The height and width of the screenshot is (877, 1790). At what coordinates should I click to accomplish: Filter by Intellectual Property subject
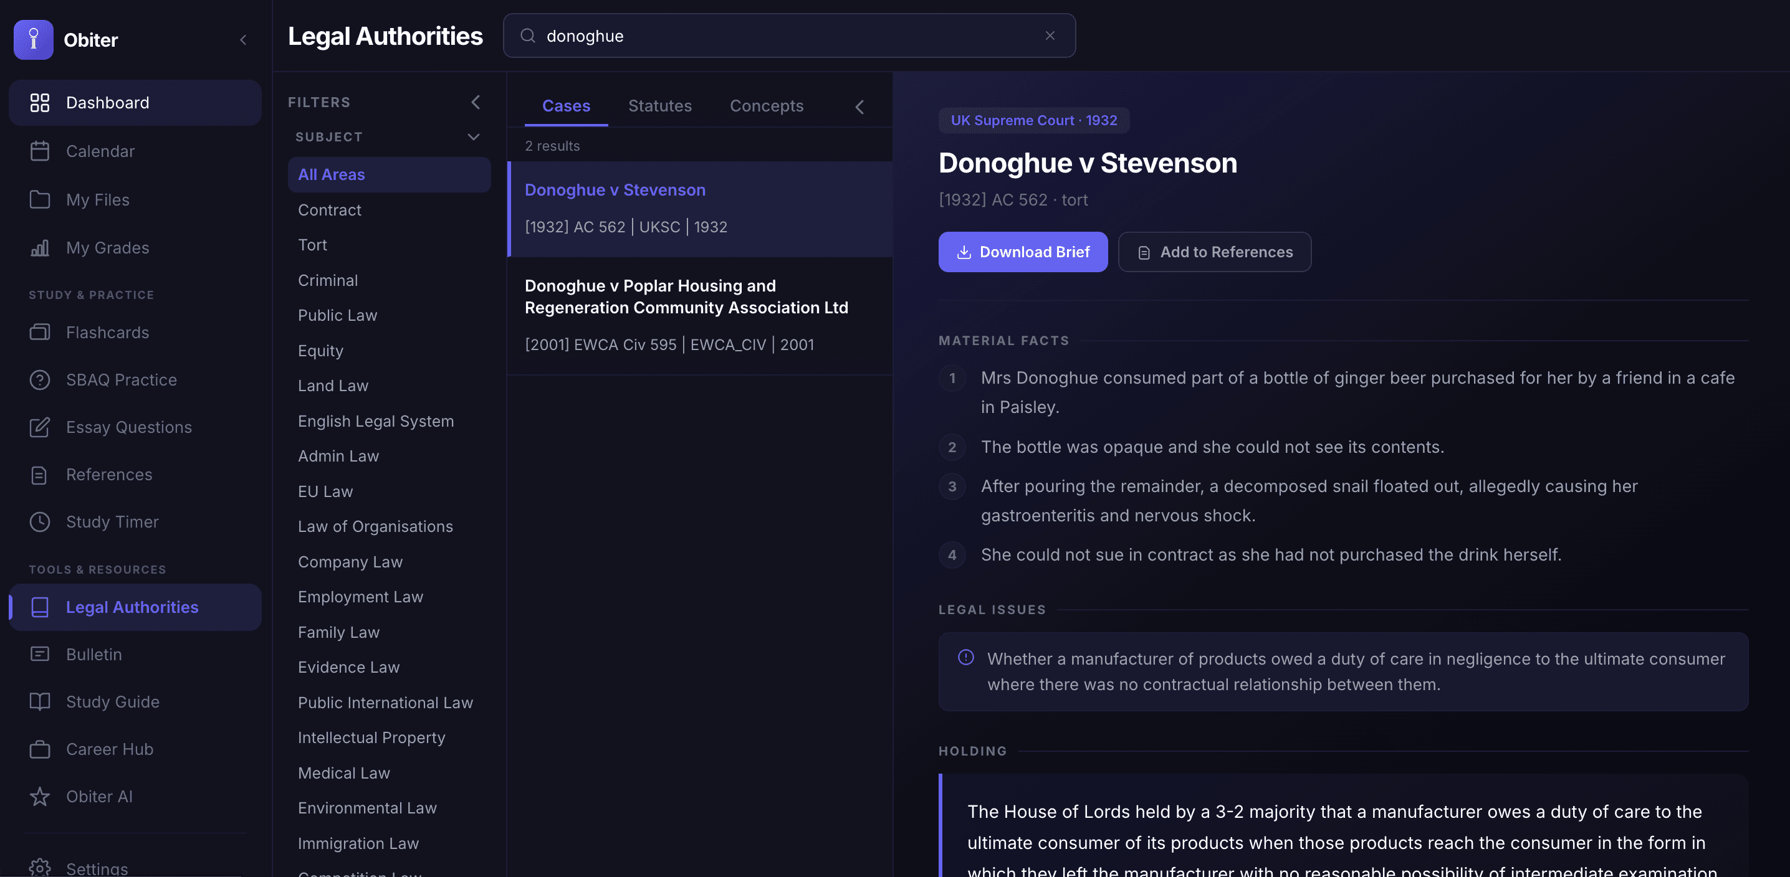point(389,738)
